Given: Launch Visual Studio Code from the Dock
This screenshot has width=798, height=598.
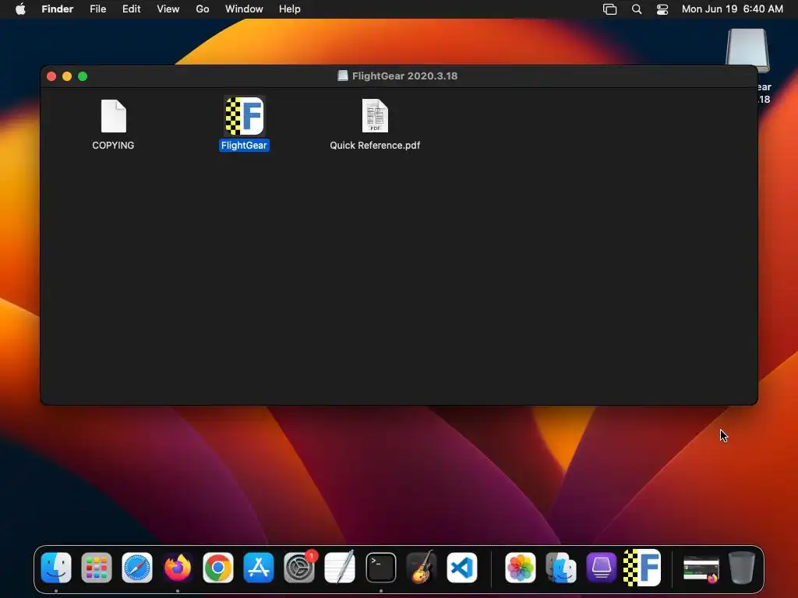Looking at the screenshot, I should 462,568.
